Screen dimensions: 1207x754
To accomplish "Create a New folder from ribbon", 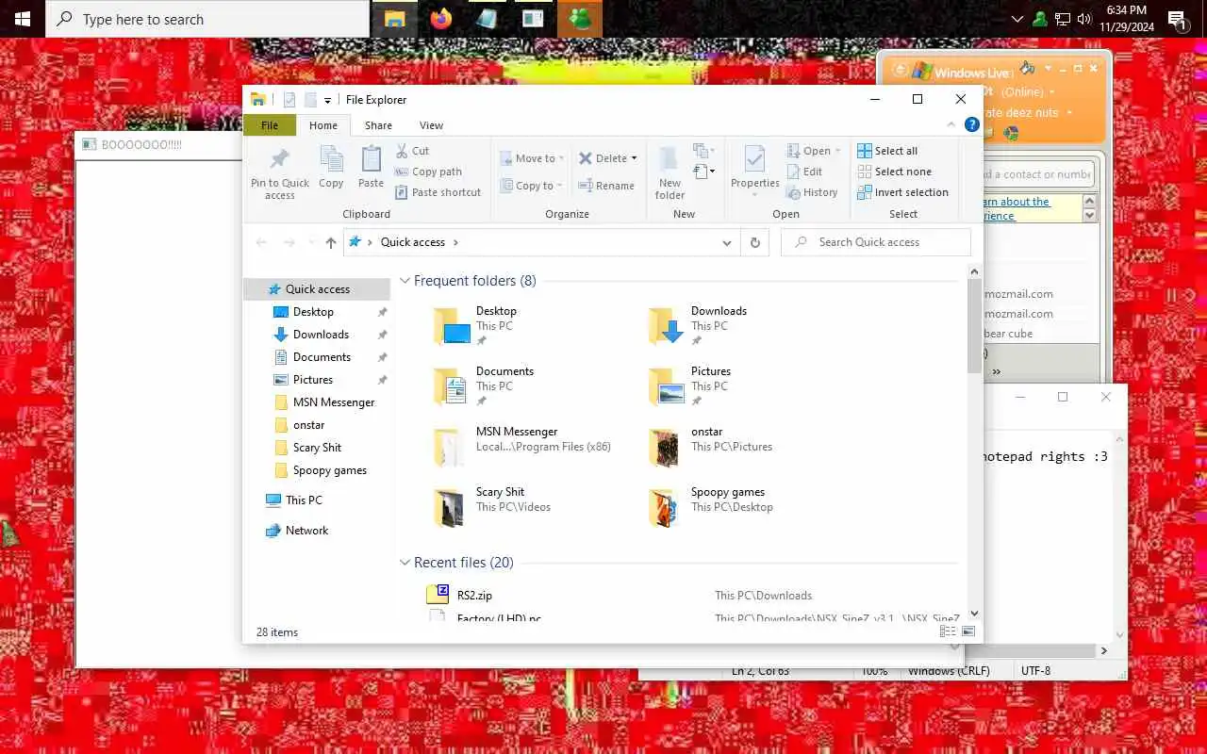I will [670, 173].
